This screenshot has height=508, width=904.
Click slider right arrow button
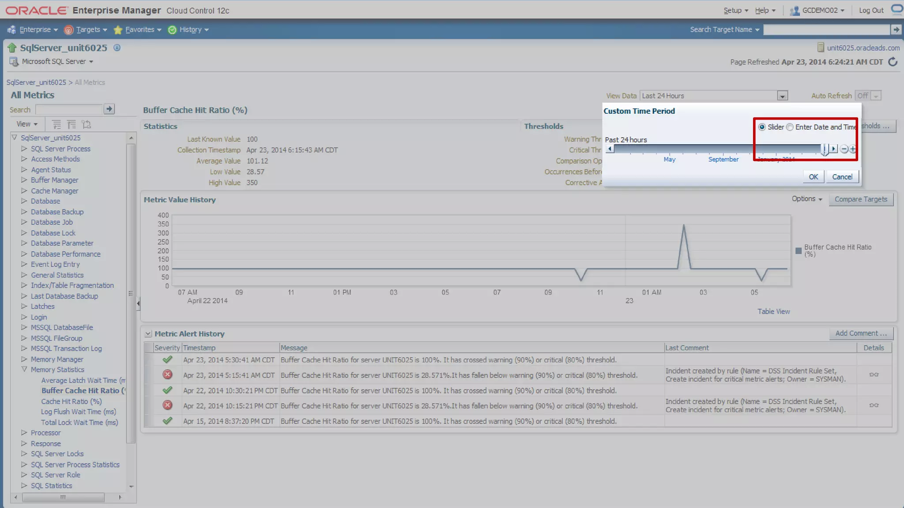[x=833, y=149]
